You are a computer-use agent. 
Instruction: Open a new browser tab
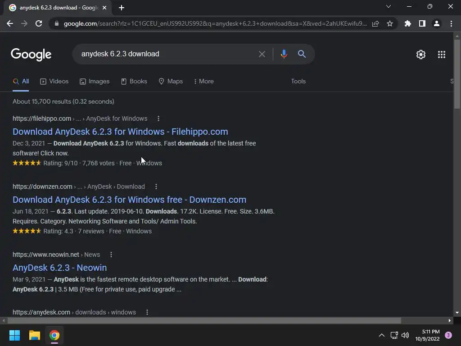pos(122,8)
